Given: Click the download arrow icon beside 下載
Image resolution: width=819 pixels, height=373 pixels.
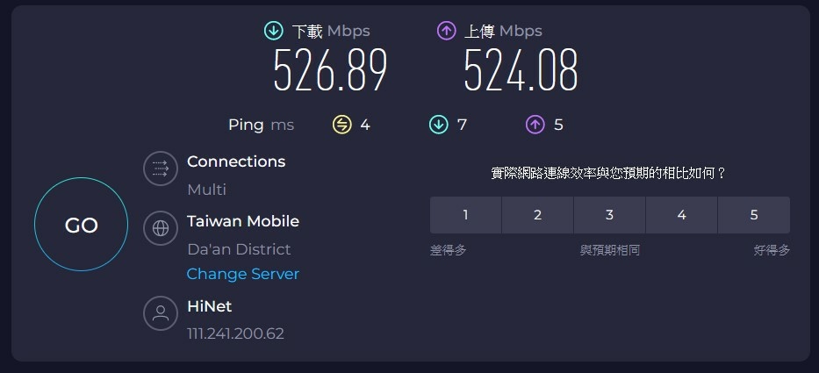Looking at the screenshot, I should click(x=274, y=31).
